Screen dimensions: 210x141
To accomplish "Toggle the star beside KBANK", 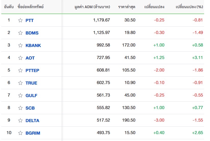I will point(20,45).
